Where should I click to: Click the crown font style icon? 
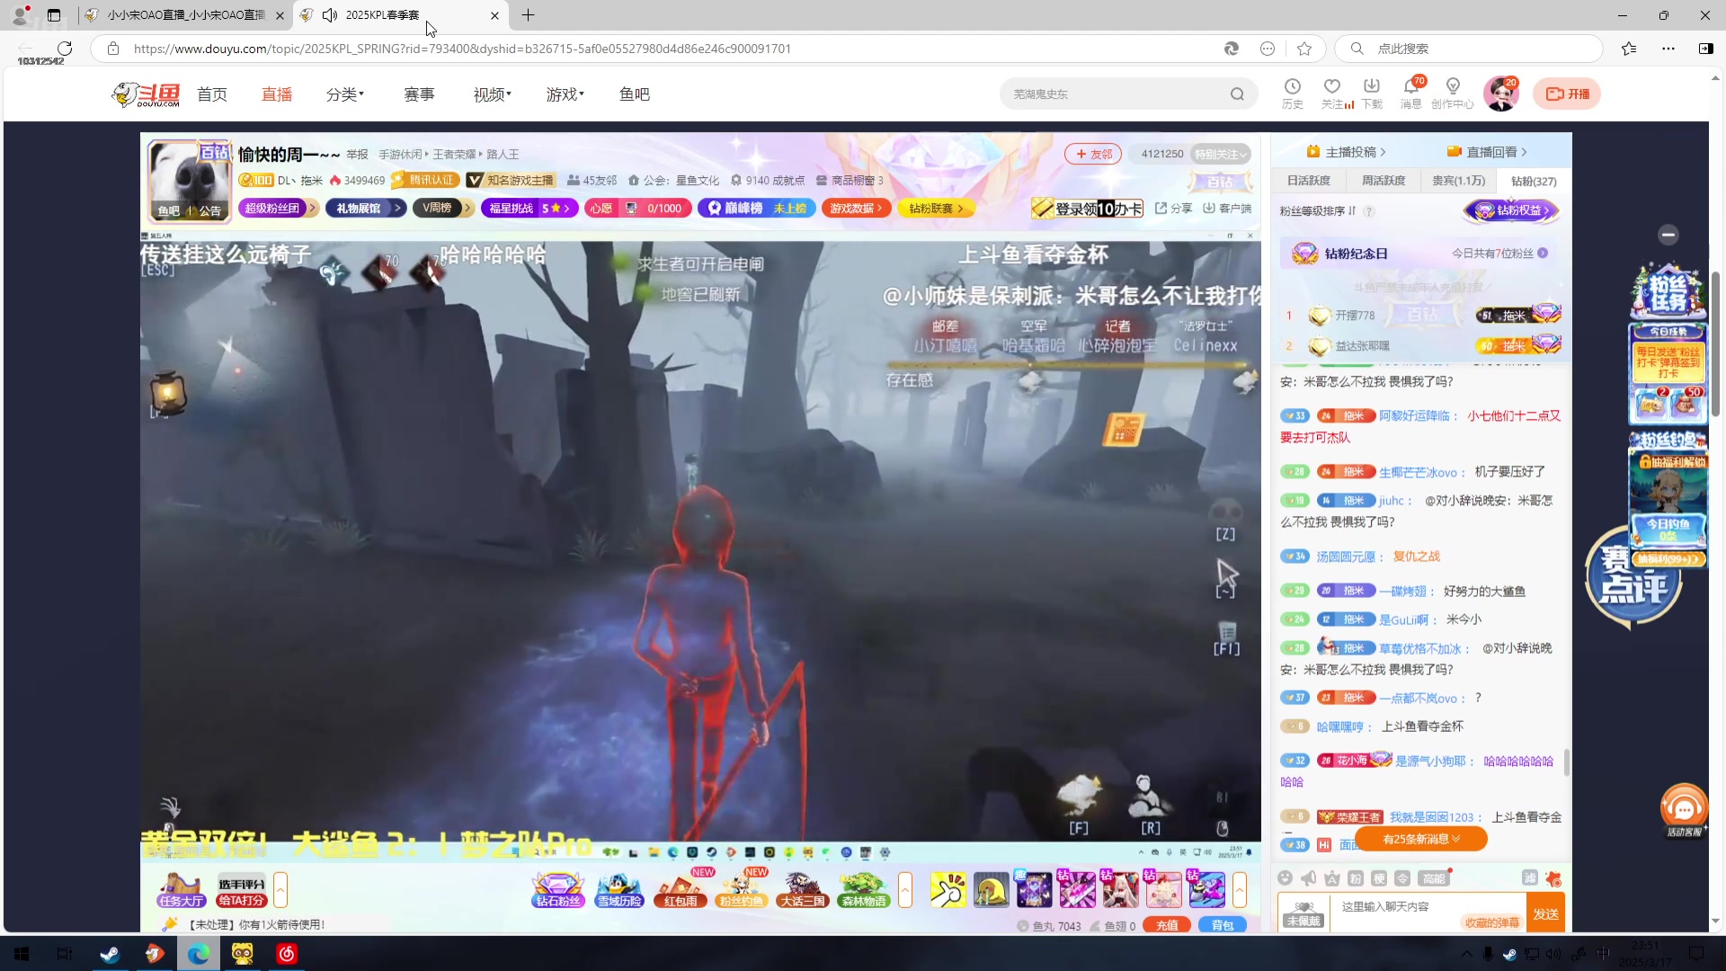point(1332,878)
